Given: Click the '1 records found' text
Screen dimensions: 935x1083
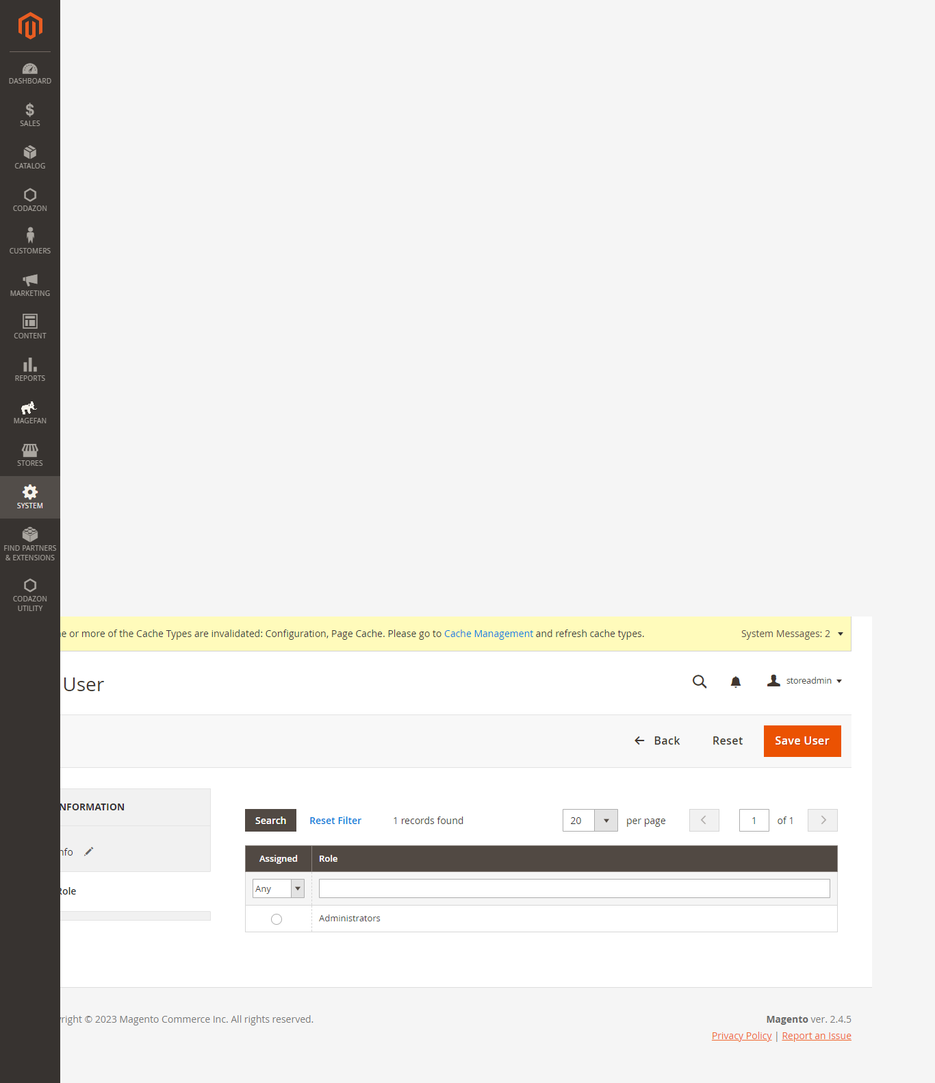Looking at the screenshot, I should 428,821.
